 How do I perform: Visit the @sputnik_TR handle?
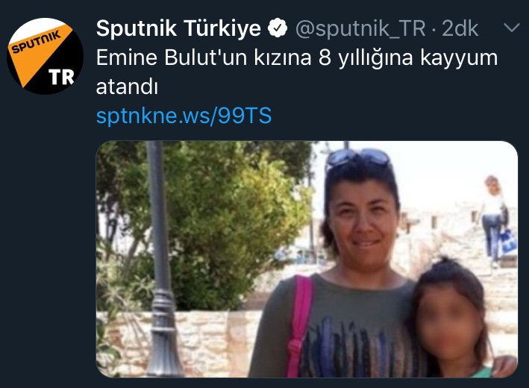[360, 29]
